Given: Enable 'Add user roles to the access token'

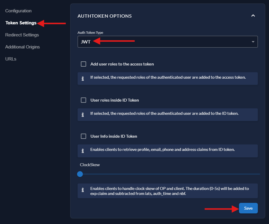Looking at the screenshot, I should (83, 64).
